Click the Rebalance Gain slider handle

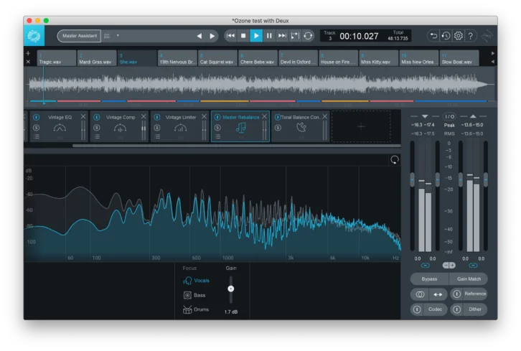[x=230, y=289]
